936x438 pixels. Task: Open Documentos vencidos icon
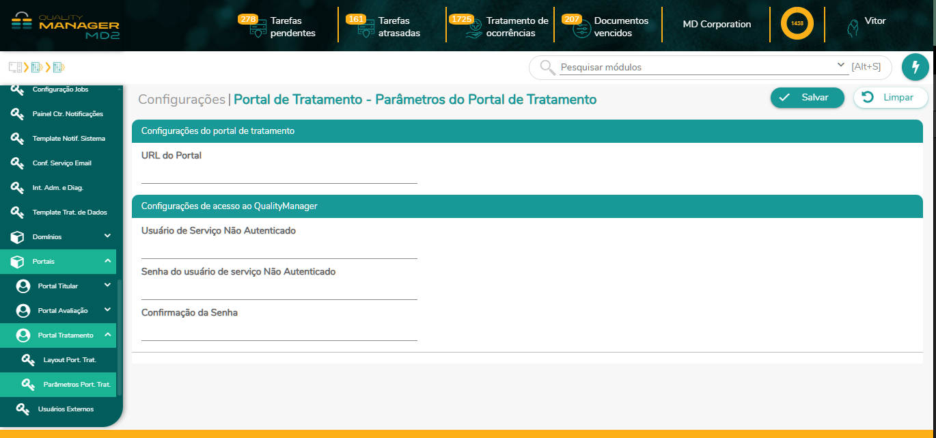point(582,29)
